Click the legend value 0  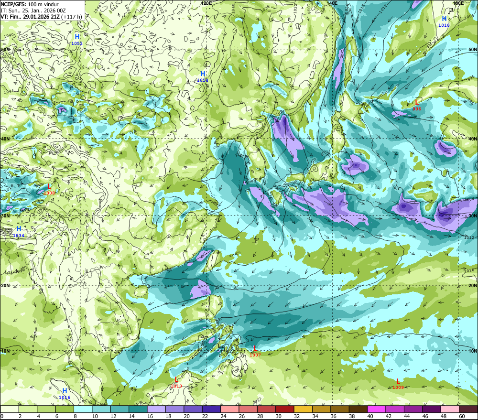[x=2, y=416]
